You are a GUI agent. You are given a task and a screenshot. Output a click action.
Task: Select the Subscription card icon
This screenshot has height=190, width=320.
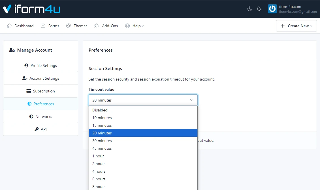29,91
